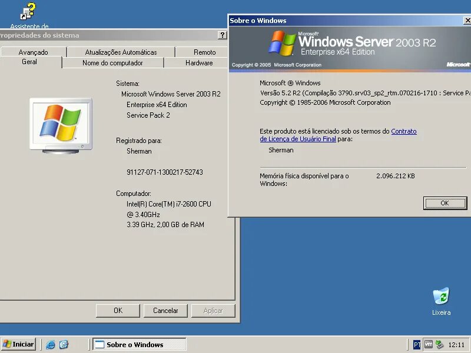The width and height of the screenshot is (471, 353).
Task: Click the Intel(R) Core(TM) i7-2600 CPU text
Action: coord(169,204)
